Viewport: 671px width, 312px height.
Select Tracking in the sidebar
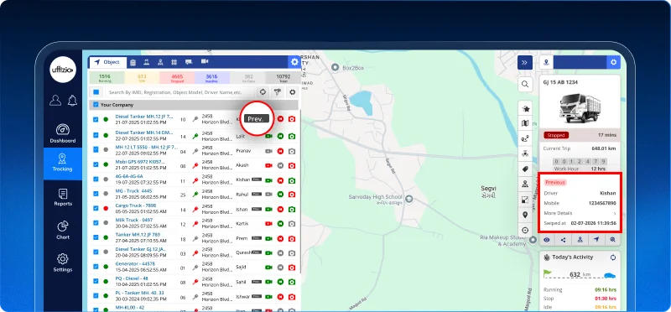click(62, 163)
